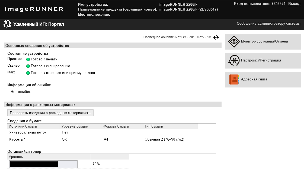Click the imageRUNNER logo
Viewport: 304px width, 169px height.
tap(34, 9)
